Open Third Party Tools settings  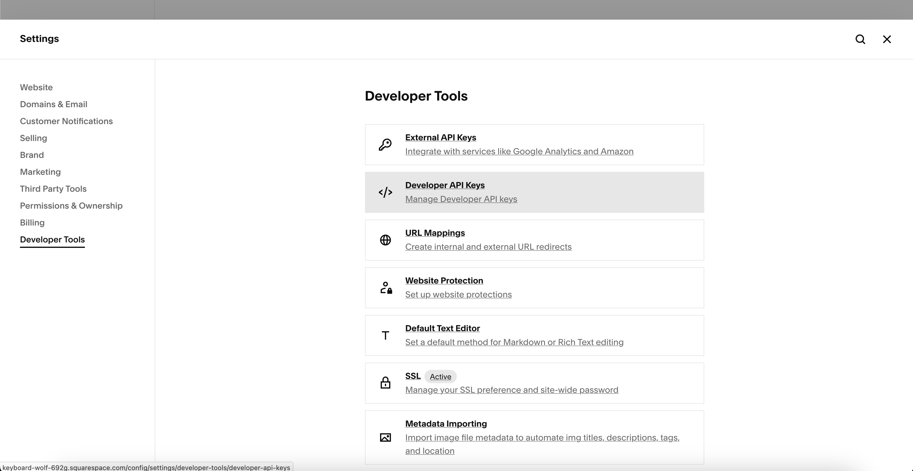click(x=53, y=189)
